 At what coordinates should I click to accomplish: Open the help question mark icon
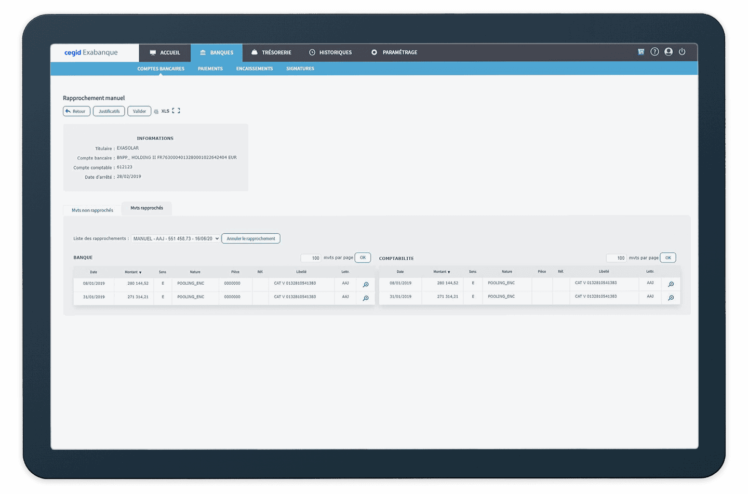coord(654,52)
